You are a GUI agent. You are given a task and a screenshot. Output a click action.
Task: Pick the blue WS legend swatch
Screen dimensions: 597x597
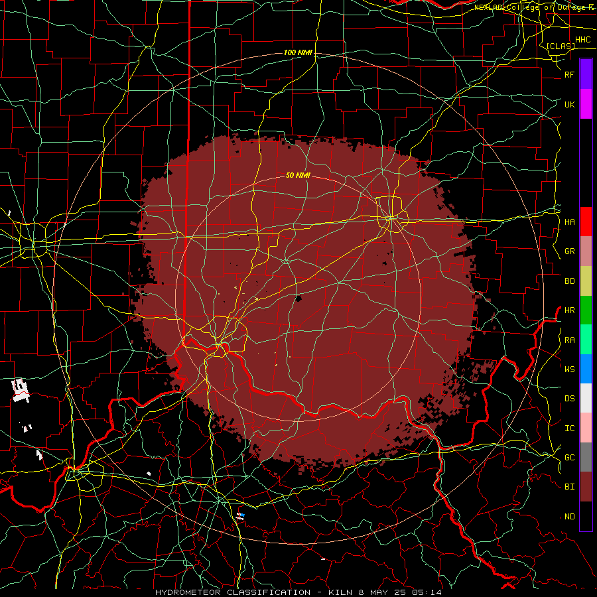[x=586, y=369]
